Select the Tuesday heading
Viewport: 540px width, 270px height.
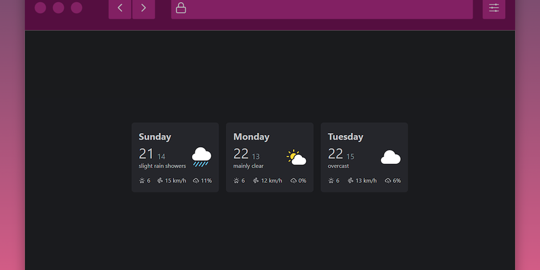(x=345, y=137)
